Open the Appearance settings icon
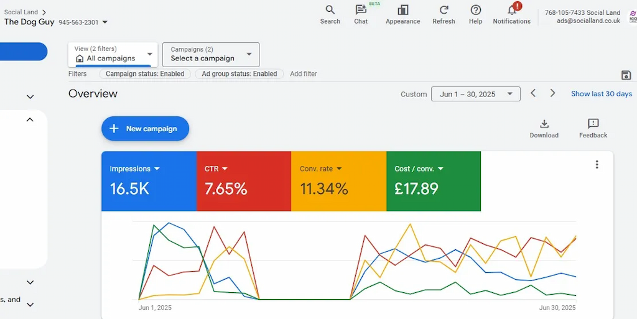 click(402, 10)
